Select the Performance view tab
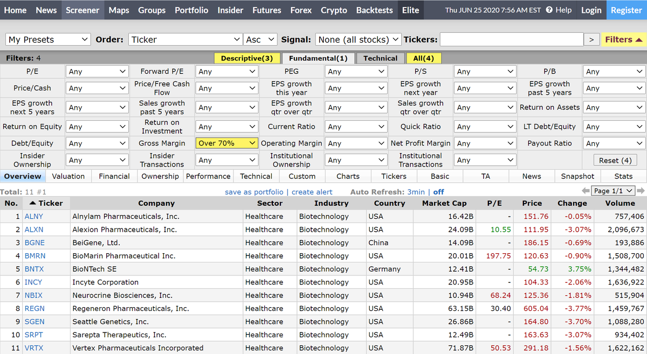 (208, 176)
